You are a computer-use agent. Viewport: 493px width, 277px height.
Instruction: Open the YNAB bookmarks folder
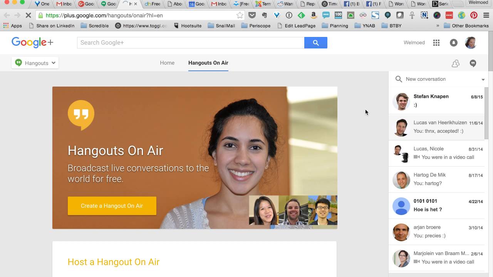tap(364, 26)
